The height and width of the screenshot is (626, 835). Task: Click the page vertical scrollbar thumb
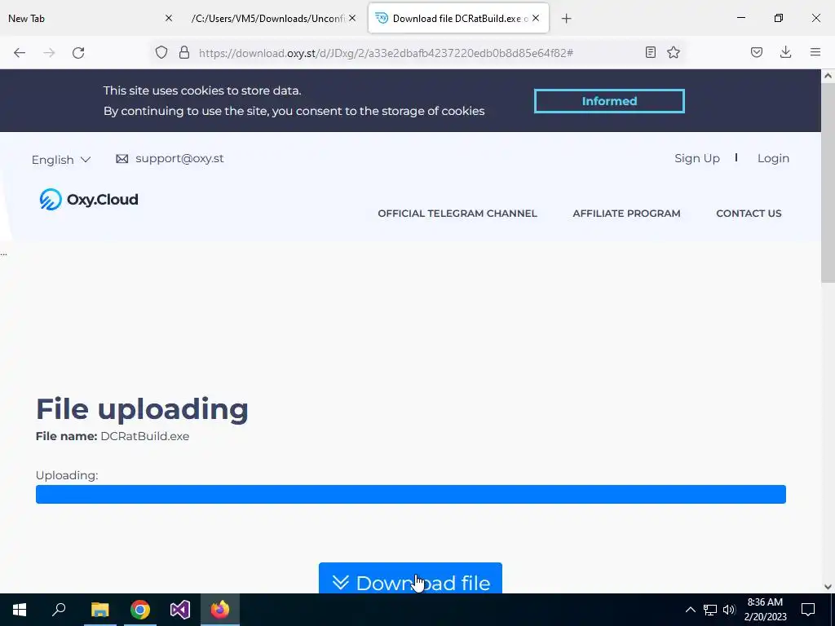pyautogui.click(x=828, y=183)
